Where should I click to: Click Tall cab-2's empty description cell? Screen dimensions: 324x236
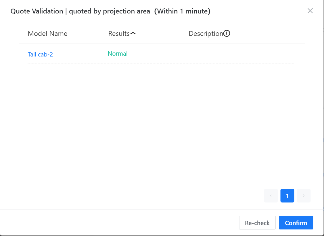tap(230, 54)
